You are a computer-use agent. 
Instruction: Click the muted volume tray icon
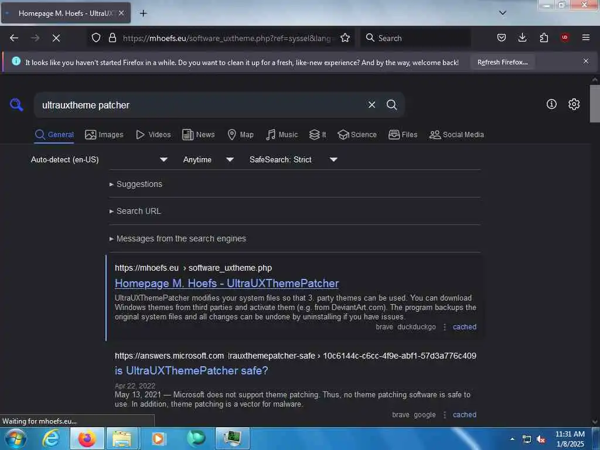(x=541, y=439)
